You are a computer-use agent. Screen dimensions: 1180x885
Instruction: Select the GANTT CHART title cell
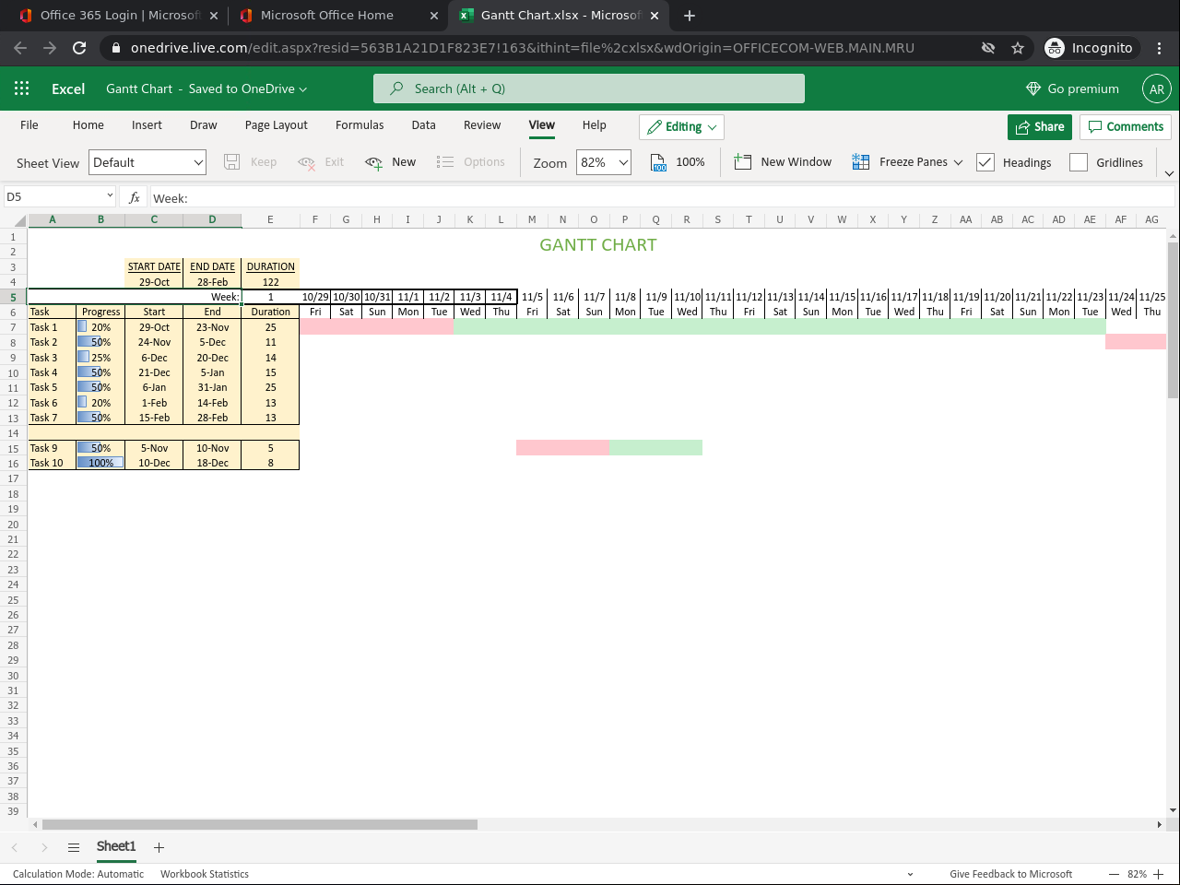pos(598,244)
